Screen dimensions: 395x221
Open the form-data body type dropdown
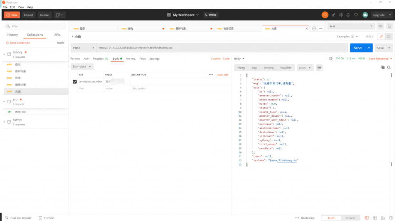coord(83,67)
